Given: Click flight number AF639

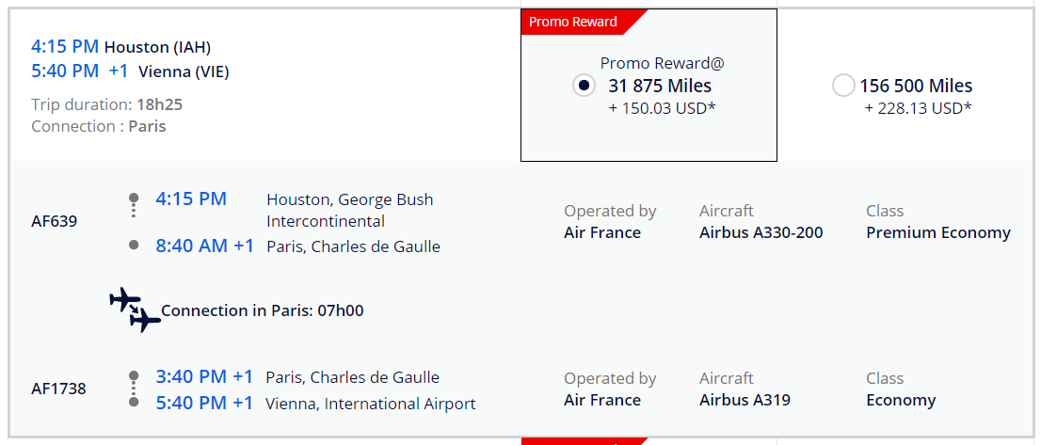Looking at the screenshot, I should (55, 222).
